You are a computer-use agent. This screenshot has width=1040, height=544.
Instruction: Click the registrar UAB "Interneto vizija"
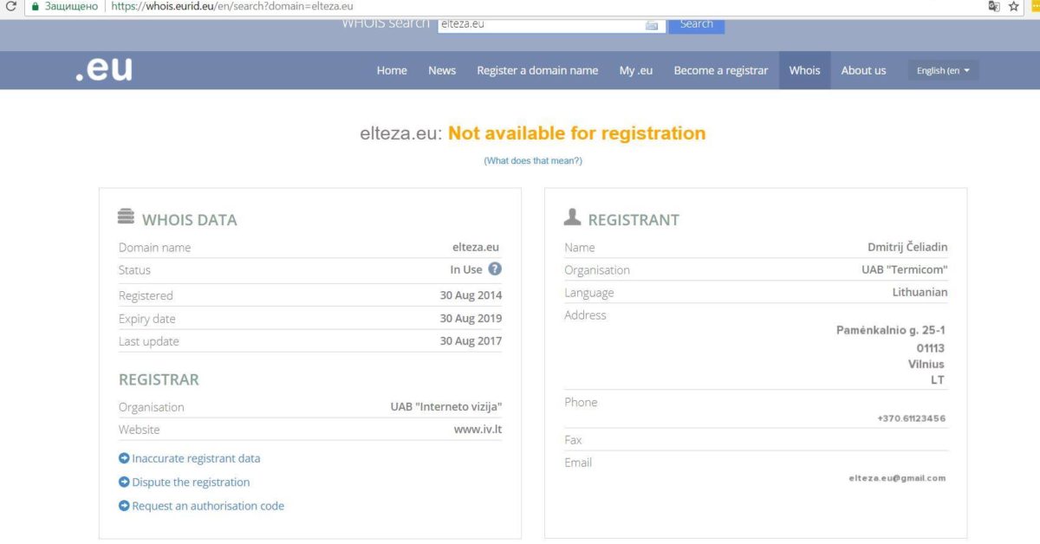[446, 407]
